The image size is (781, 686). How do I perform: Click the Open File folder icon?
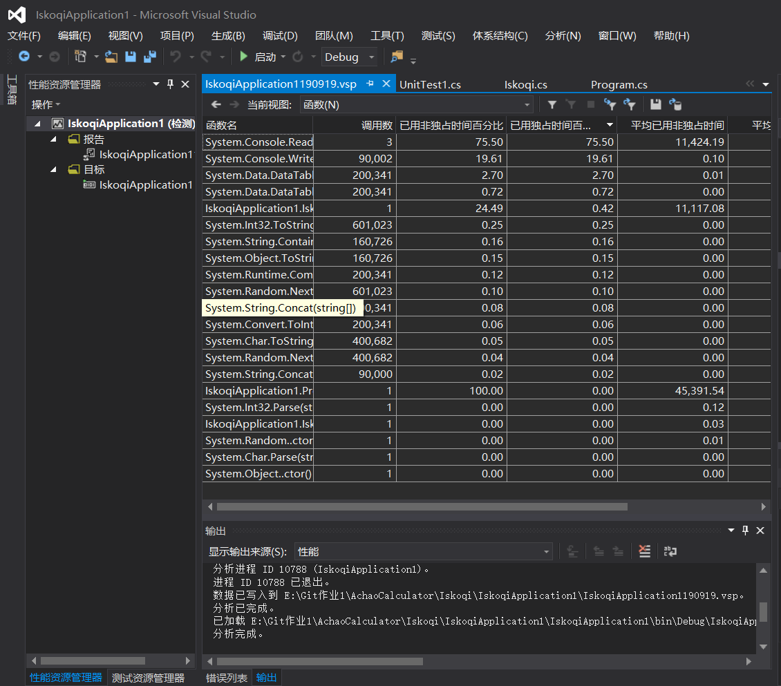(x=111, y=57)
